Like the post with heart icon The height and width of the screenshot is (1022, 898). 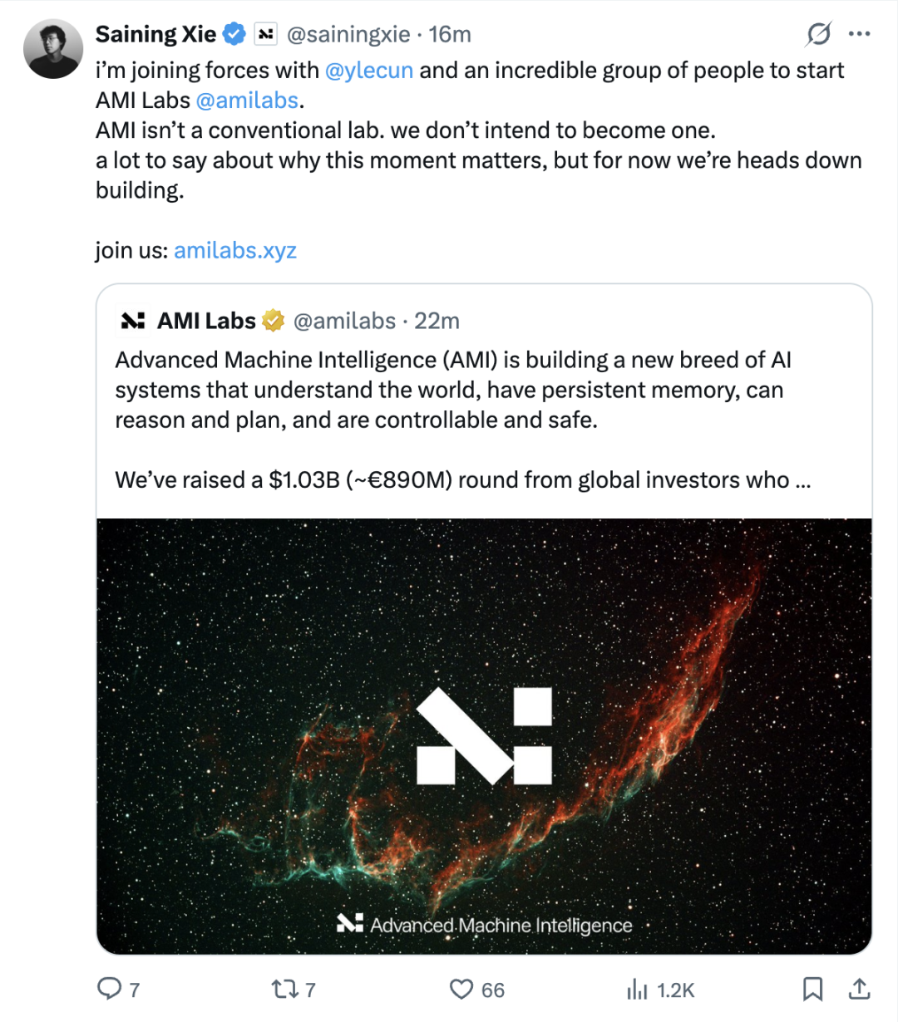[461, 989]
